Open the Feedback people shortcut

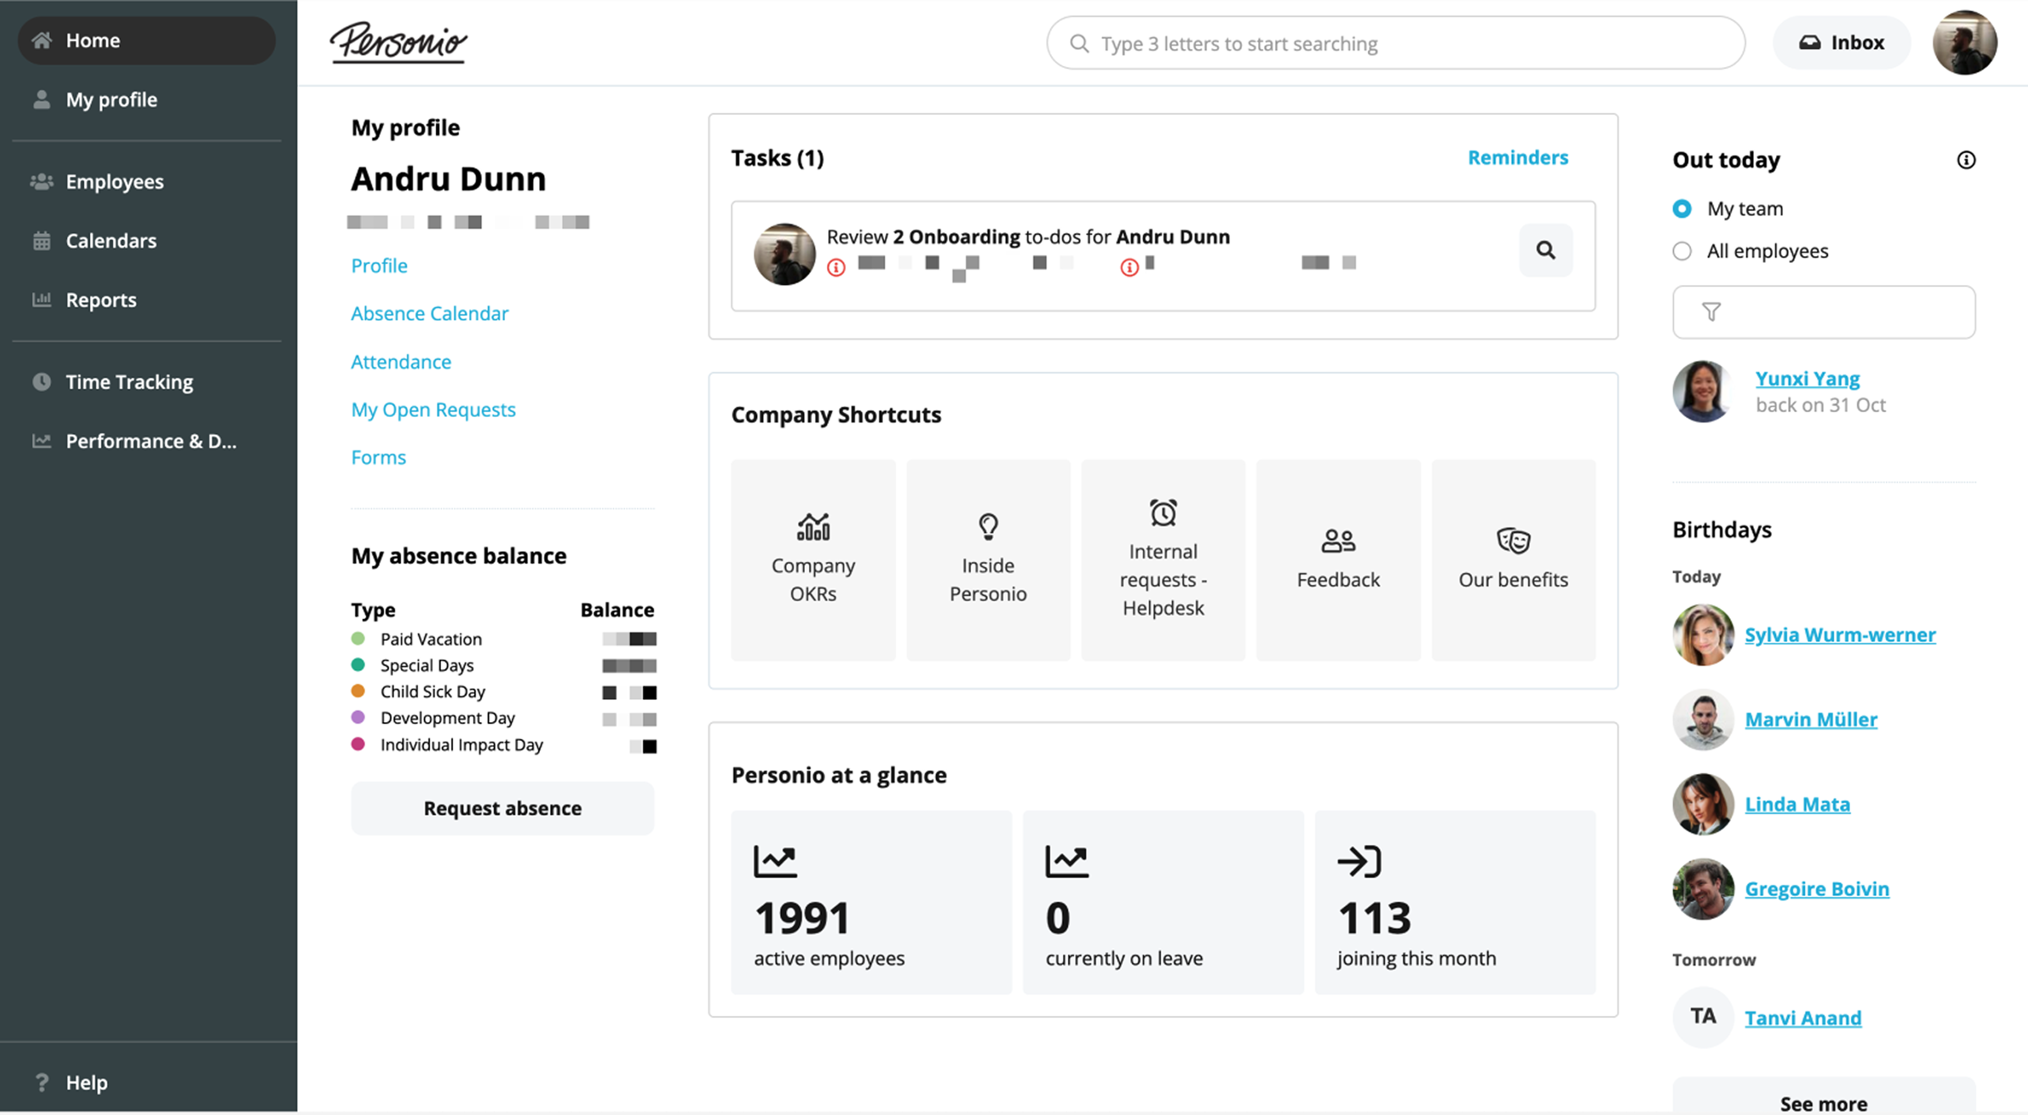1337,560
